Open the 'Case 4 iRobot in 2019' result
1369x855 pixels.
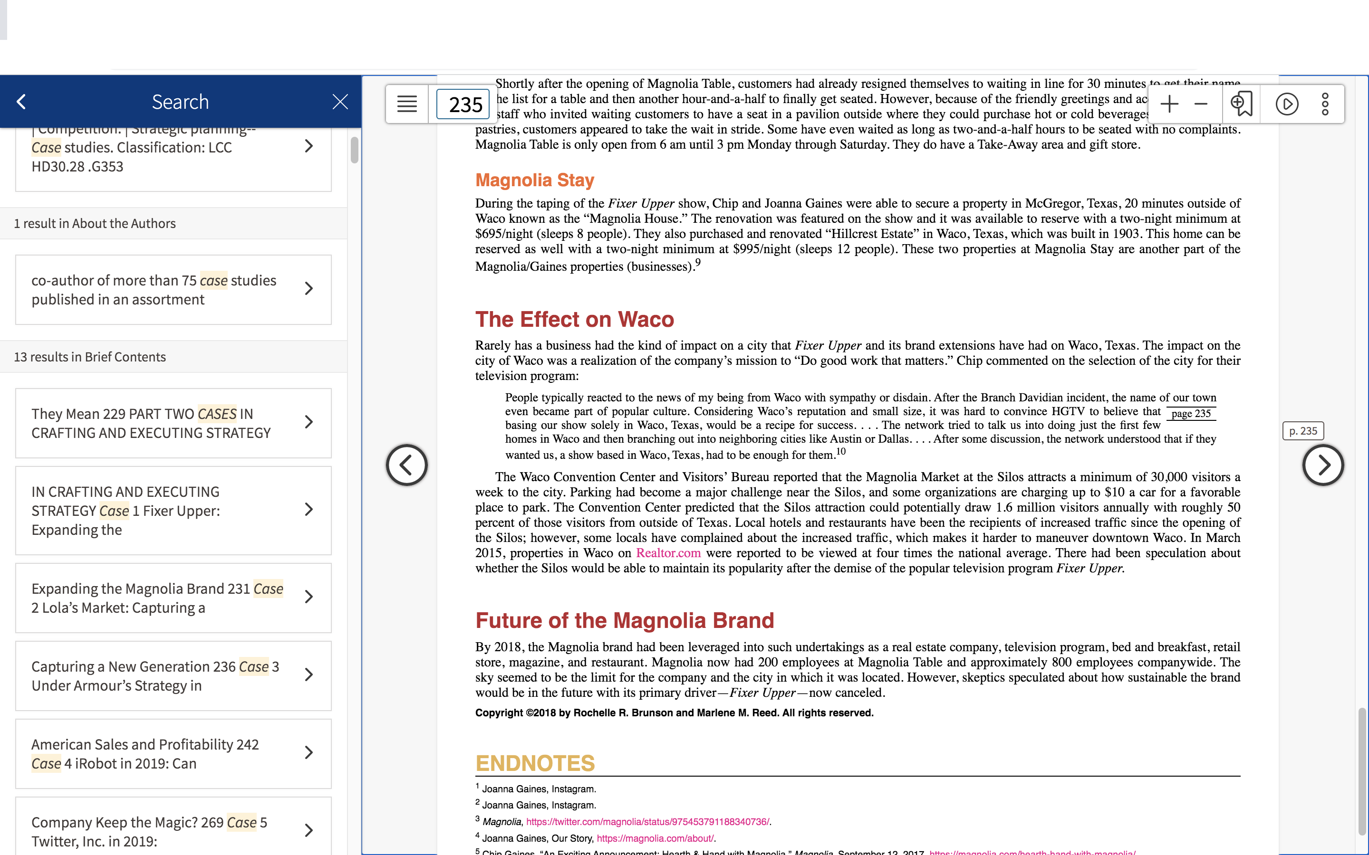coord(173,754)
